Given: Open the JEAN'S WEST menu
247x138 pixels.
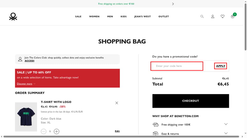Looking at the screenshot, I should (x=142, y=16).
